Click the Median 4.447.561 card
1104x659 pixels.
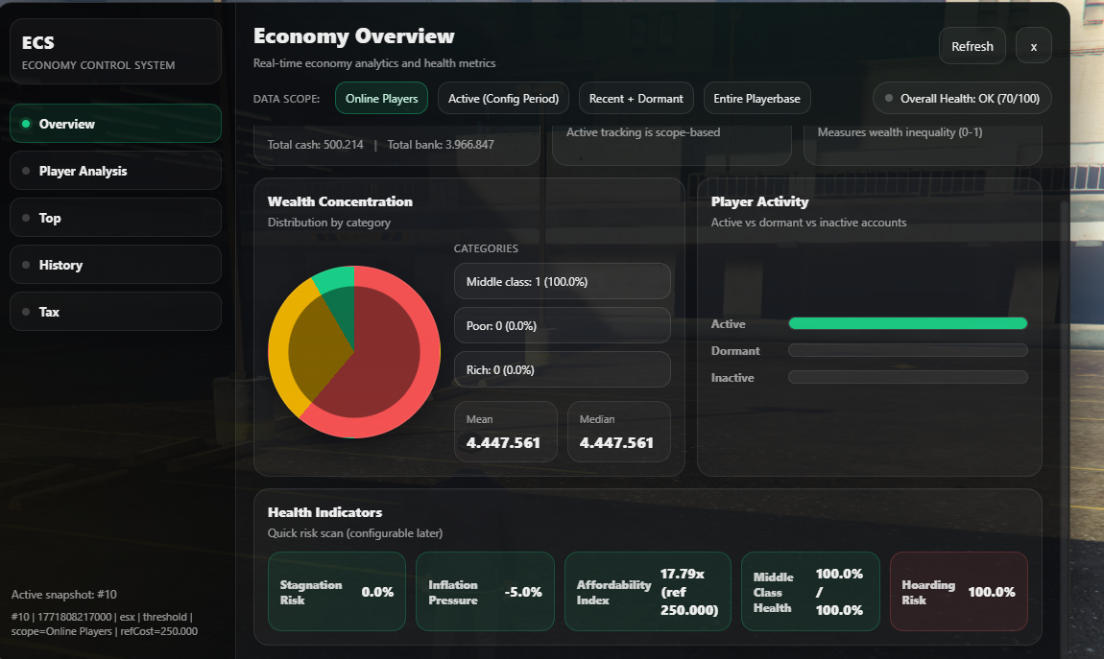point(619,432)
